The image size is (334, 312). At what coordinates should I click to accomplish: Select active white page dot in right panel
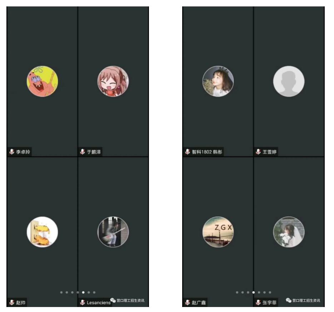(x=254, y=292)
